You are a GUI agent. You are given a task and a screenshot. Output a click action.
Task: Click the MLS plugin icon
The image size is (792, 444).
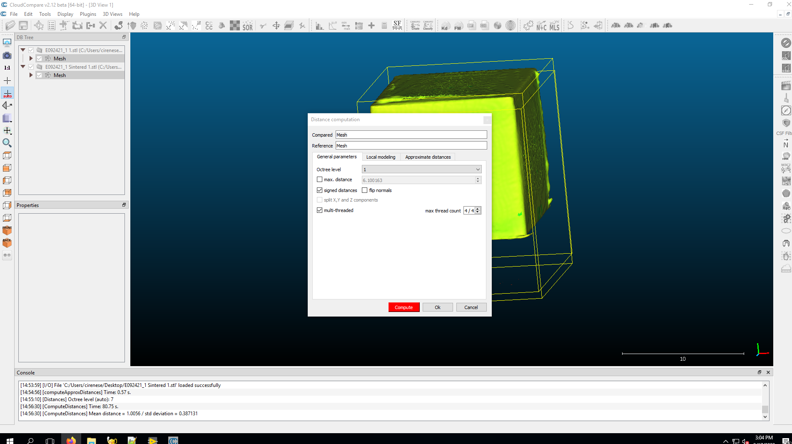click(x=555, y=26)
